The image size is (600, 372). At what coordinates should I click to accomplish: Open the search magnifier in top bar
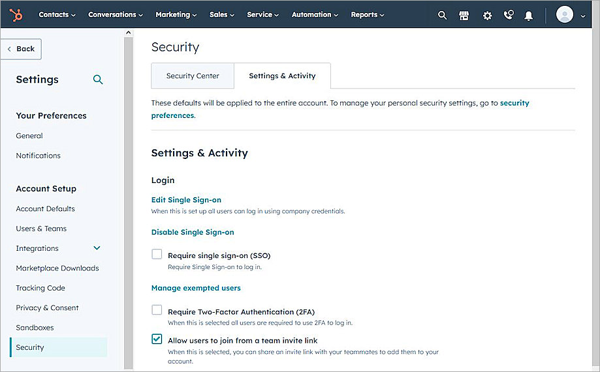(442, 15)
